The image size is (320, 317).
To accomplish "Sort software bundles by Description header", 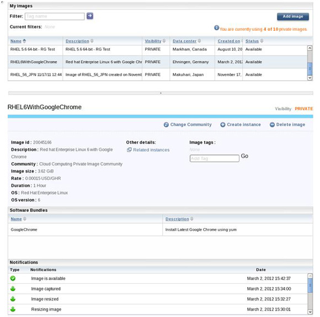I will (177, 219).
